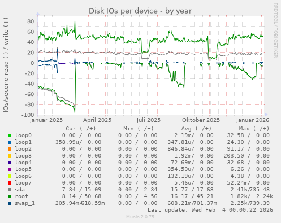Click loop7 max value '52.24m'
This screenshot has width=281, height=223.
pyautogui.click(x=237, y=183)
